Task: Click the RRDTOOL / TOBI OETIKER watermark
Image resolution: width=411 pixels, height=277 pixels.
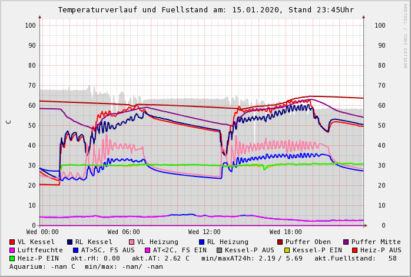Action: click(405, 35)
